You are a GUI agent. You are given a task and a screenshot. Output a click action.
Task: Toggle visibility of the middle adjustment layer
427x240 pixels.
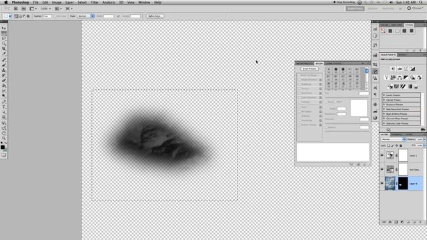click(x=382, y=169)
